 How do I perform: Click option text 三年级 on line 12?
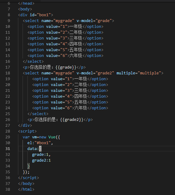pyautogui.click(x=76, y=38)
